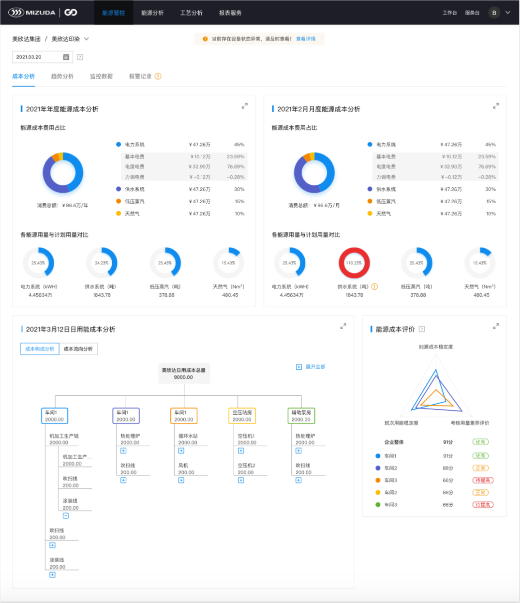Click the MIZUDA logo in the header
The height and width of the screenshot is (603, 520).
[32, 13]
